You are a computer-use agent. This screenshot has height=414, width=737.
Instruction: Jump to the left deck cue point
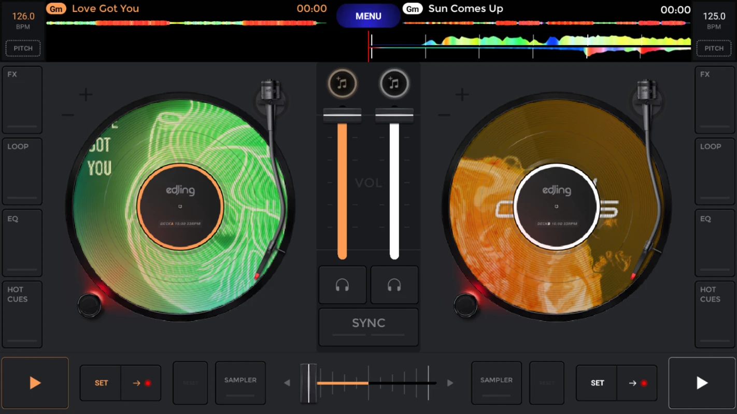point(141,383)
